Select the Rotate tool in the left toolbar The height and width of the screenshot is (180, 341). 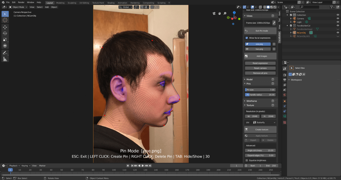click(x=5, y=33)
